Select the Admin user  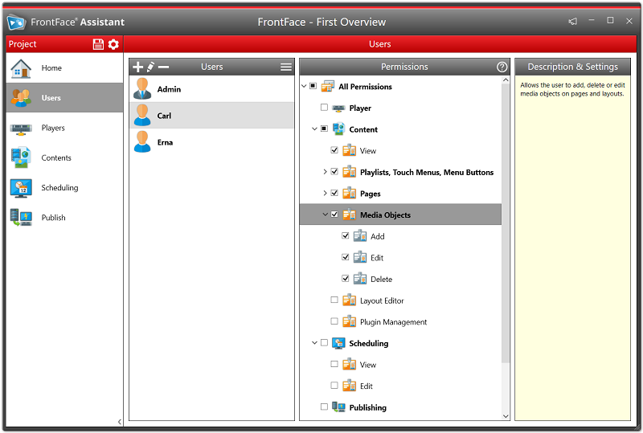[x=169, y=89]
